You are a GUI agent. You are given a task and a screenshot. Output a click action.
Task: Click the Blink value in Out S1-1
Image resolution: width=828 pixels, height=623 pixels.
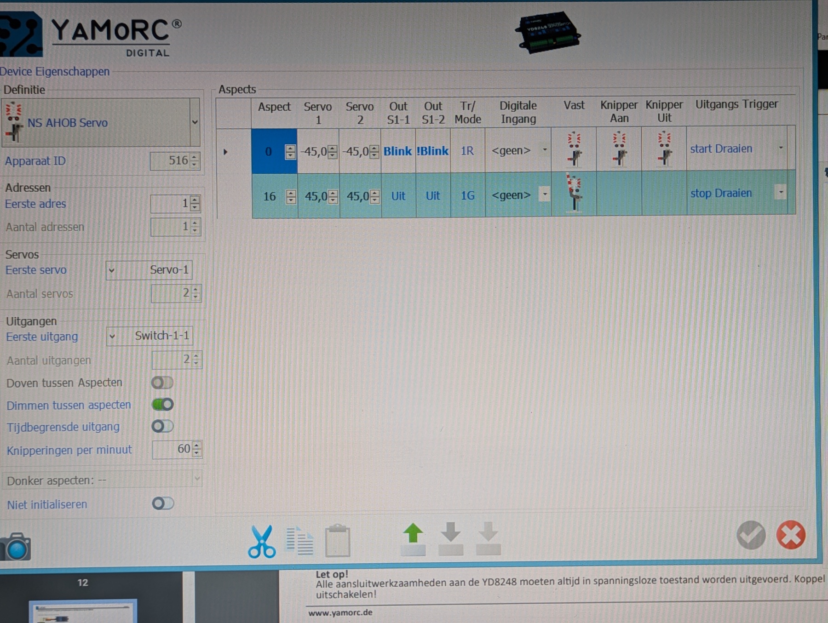tap(397, 151)
